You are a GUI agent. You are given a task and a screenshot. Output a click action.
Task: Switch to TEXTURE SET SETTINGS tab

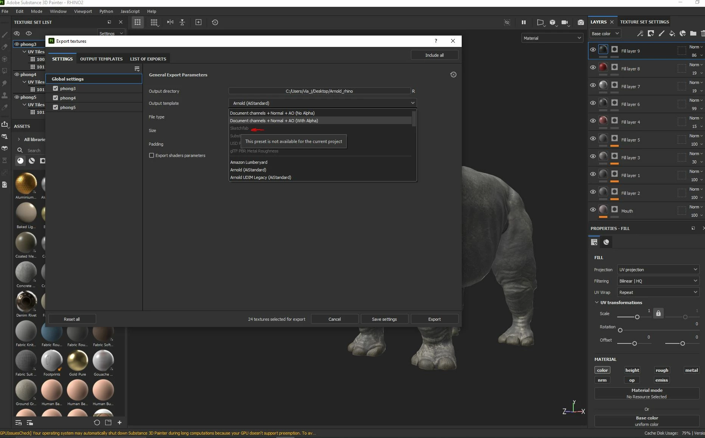(644, 22)
